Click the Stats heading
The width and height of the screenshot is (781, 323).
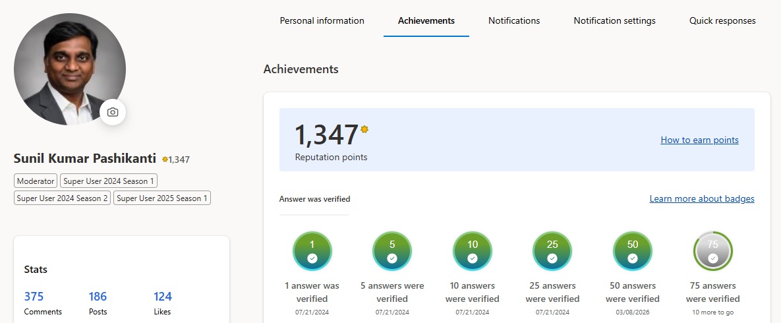pyautogui.click(x=36, y=270)
